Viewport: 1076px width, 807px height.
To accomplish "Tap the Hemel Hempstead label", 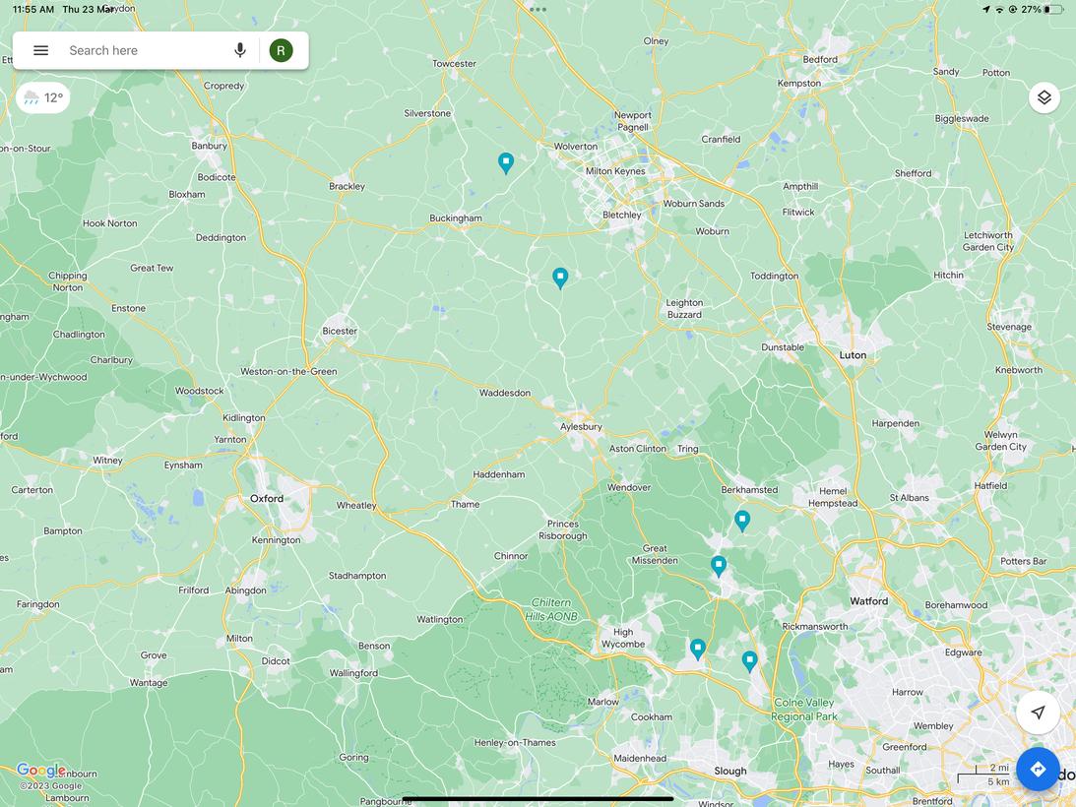I will (833, 497).
